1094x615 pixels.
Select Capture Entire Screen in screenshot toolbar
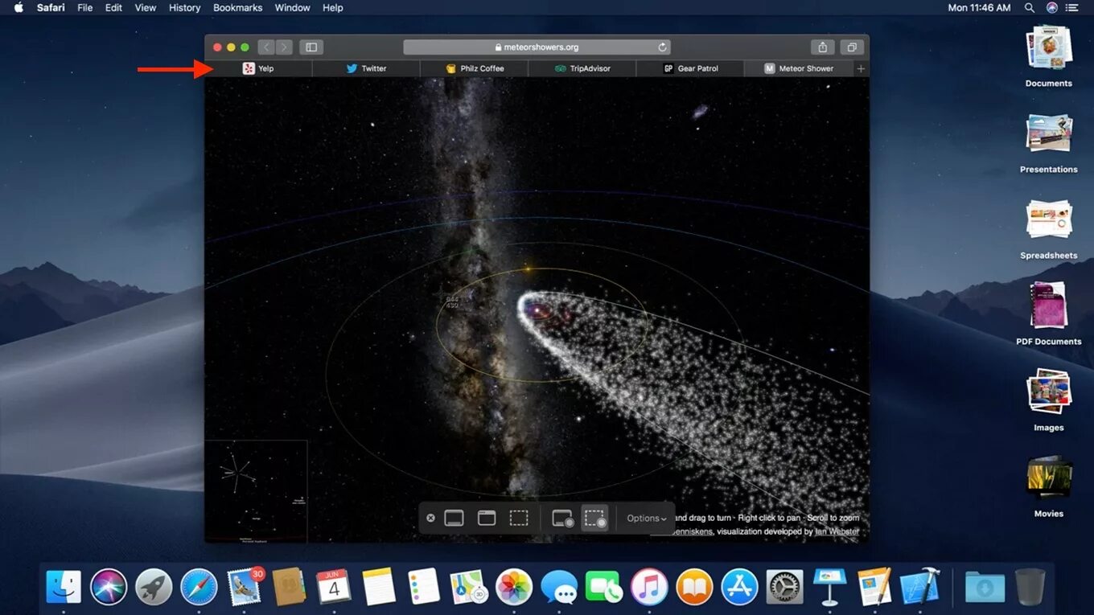pyautogui.click(x=454, y=518)
